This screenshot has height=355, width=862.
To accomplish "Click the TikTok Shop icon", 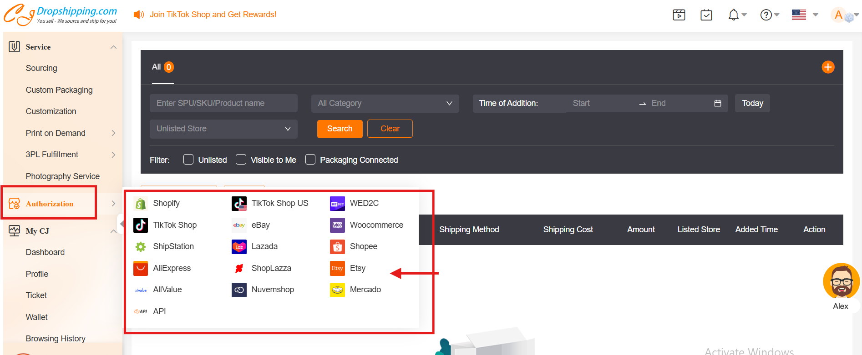I will point(141,225).
